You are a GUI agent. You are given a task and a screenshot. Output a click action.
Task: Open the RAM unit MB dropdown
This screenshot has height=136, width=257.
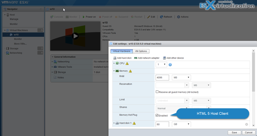tap(181, 78)
